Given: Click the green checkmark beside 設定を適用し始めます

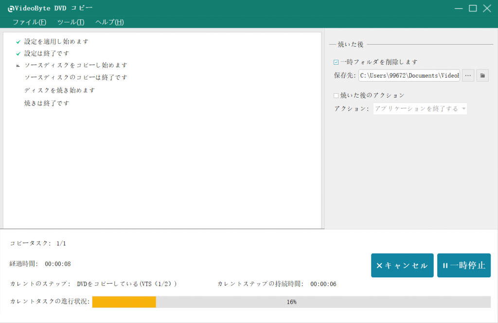Looking at the screenshot, I should [18, 42].
